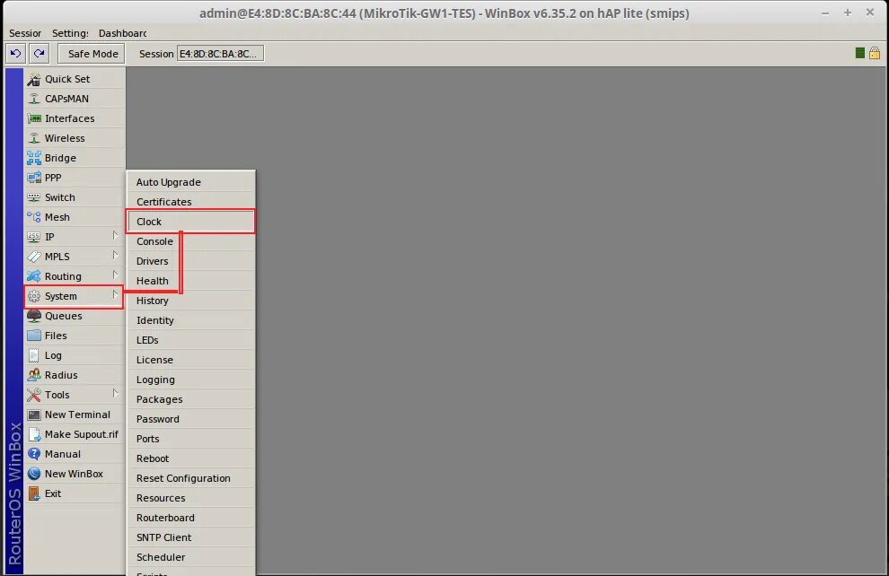The image size is (889, 576).
Task: Open Identity from System submenu
Action: coord(191,320)
